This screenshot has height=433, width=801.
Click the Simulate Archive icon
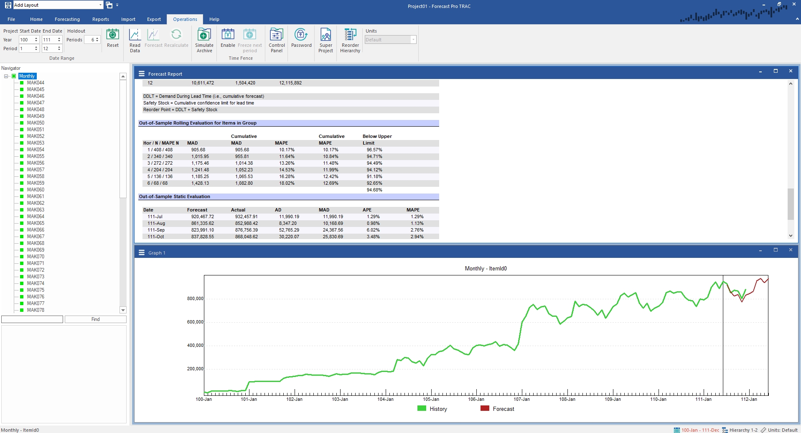pyautogui.click(x=204, y=34)
